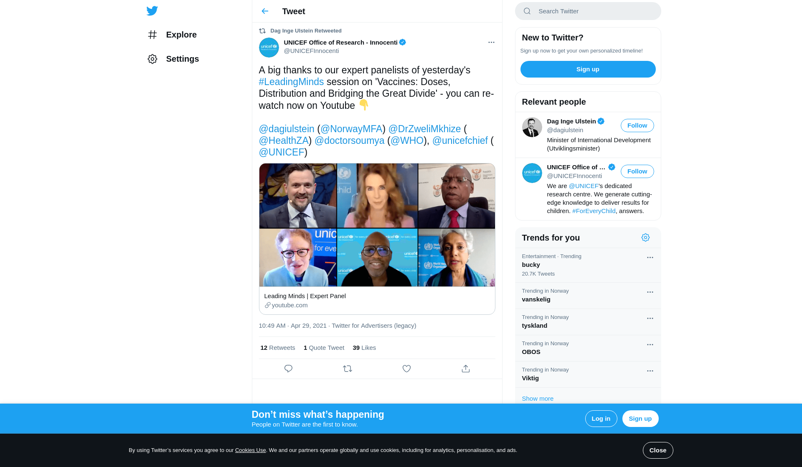Image resolution: width=802 pixels, height=467 pixels.
Task: Open more options for bucky trend
Action: (x=650, y=258)
